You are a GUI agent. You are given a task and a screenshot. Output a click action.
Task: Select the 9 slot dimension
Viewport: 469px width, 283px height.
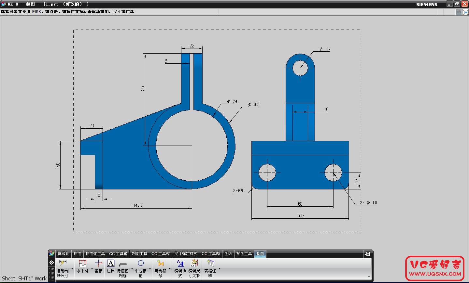166,61
